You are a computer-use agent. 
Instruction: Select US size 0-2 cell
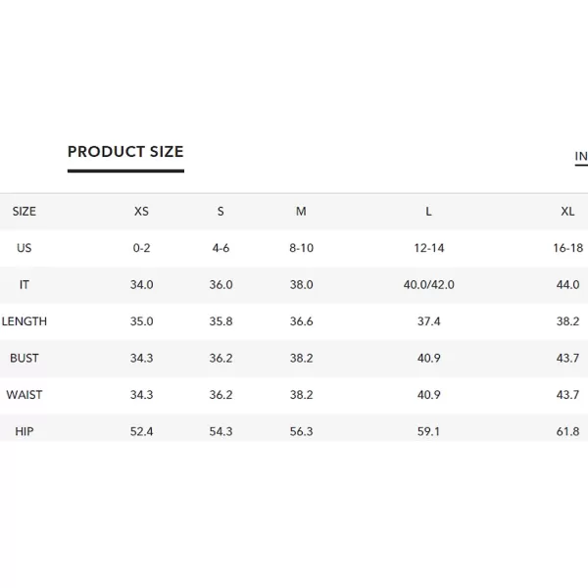click(141, 248)
